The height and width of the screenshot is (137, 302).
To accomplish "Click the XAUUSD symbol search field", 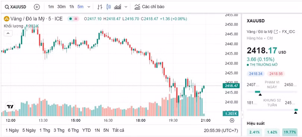I will 16,7.
